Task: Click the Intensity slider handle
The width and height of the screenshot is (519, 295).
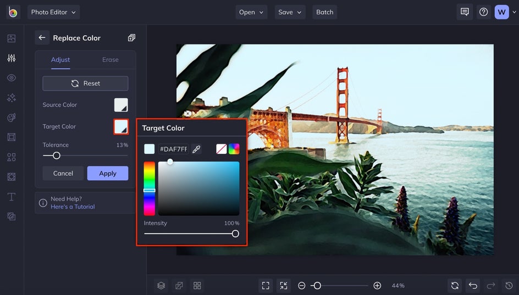Action: (x=235, y=234)
